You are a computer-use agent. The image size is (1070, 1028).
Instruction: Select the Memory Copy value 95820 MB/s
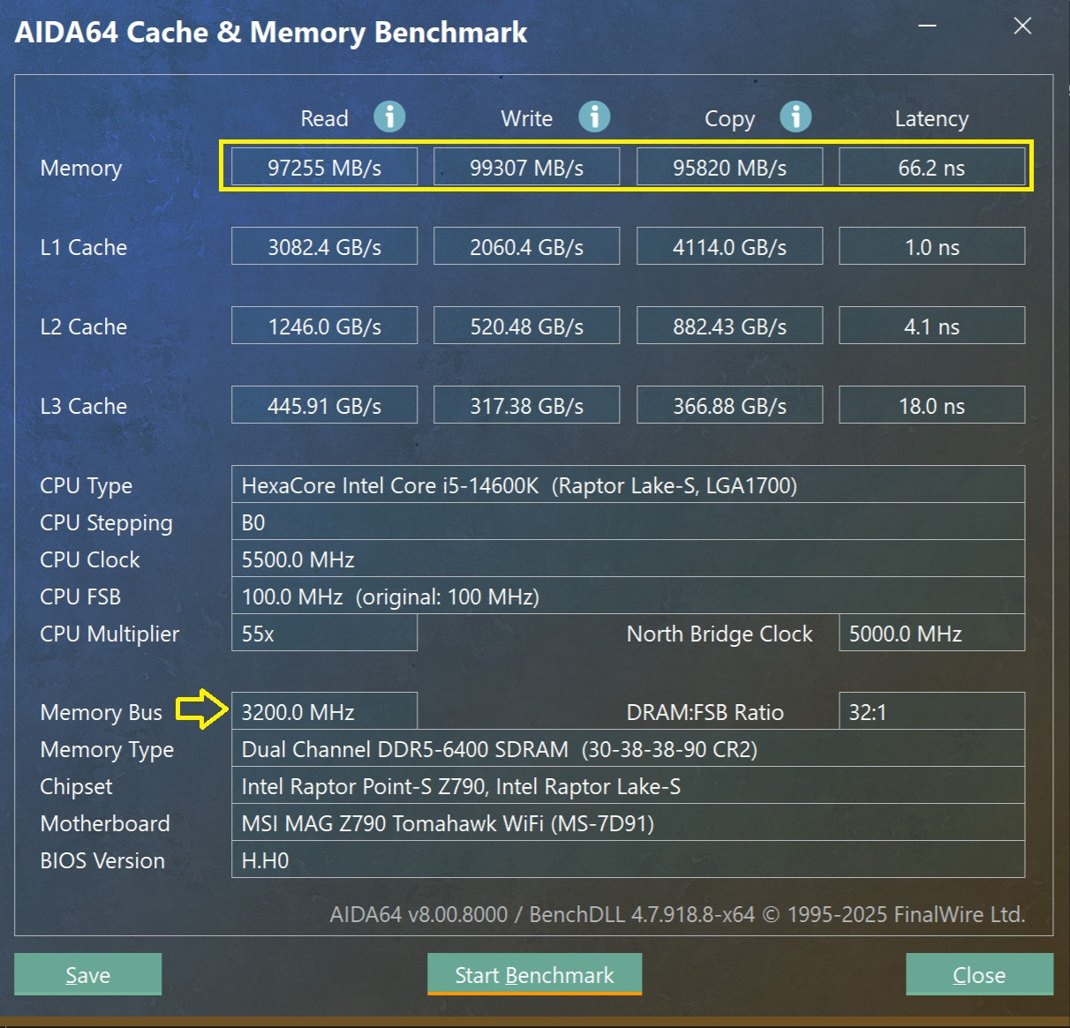click(x=729, y=167)
